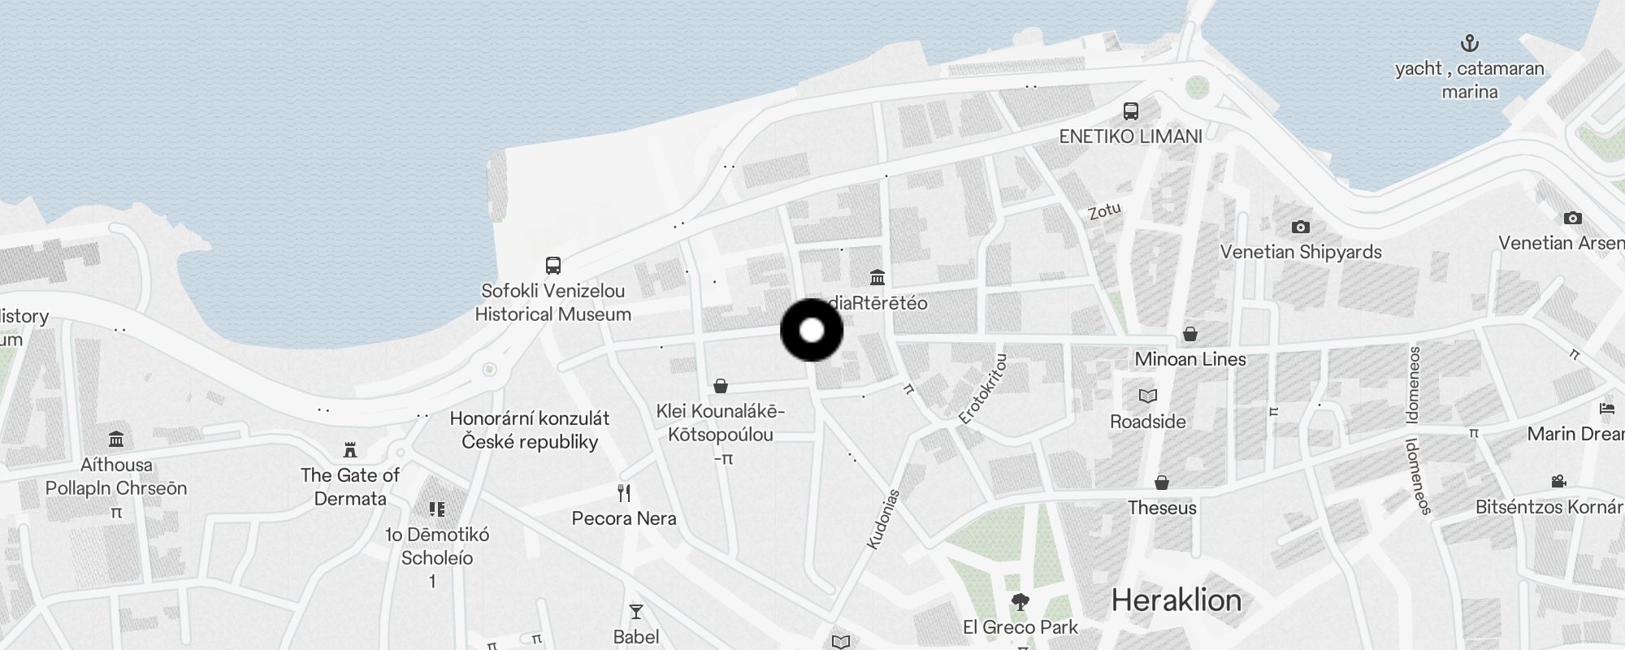Select the Roadside open book icon
This screenshot has height=650, width=1625.
point(1148,396)
